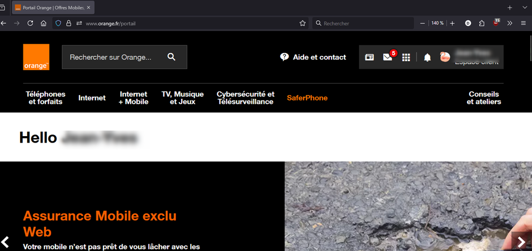This screenshot has width=532, height=251.
Task: Reload the page
Action: (x=30, y=23)
